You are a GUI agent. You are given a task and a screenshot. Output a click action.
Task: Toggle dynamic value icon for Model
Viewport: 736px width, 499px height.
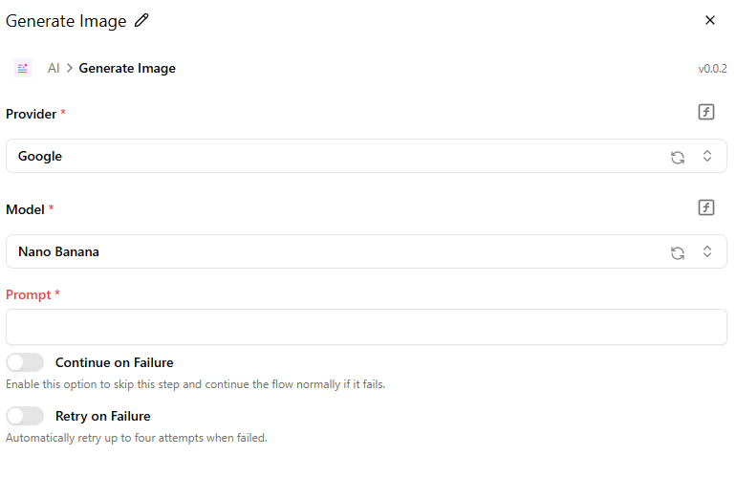(x=706, y=207)
